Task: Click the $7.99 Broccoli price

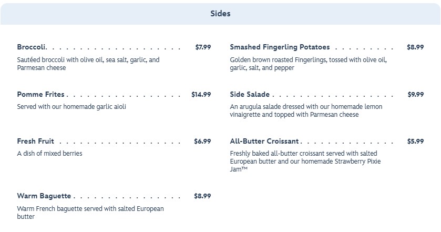Action: (x=203, y=47)
